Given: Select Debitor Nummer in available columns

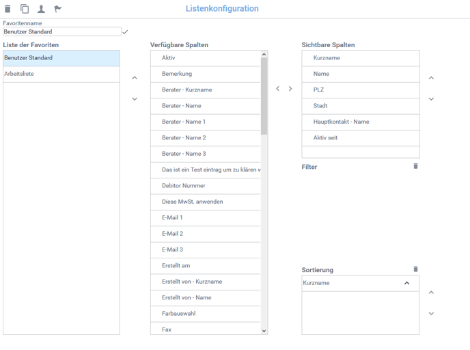Looking at the screenshot, I should click(x=205, y=186).
